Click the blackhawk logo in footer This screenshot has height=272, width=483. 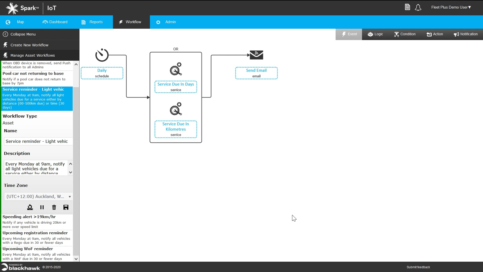(21, 267)
